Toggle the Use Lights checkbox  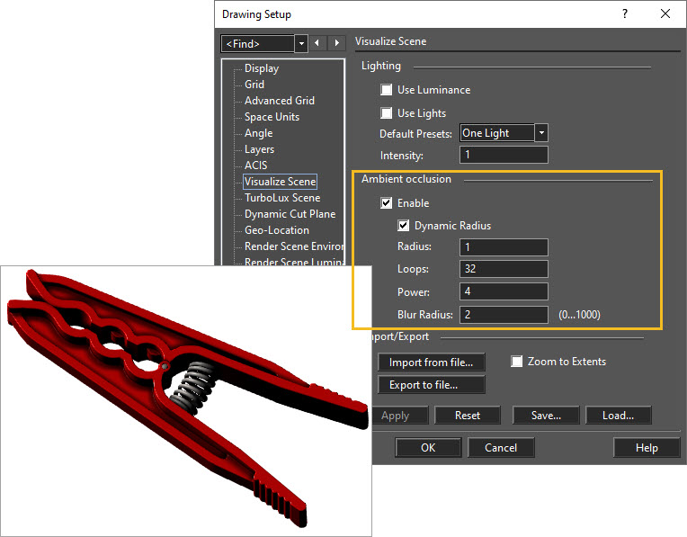click(x=386, y=113)
